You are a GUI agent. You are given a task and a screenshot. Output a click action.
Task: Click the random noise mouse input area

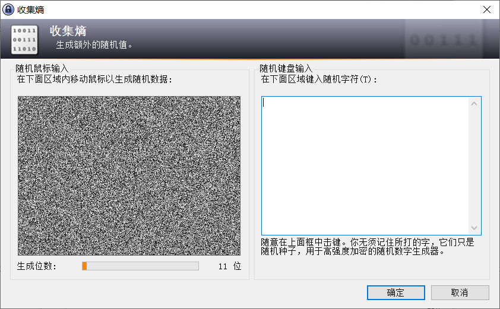click(x=129, y=176)
